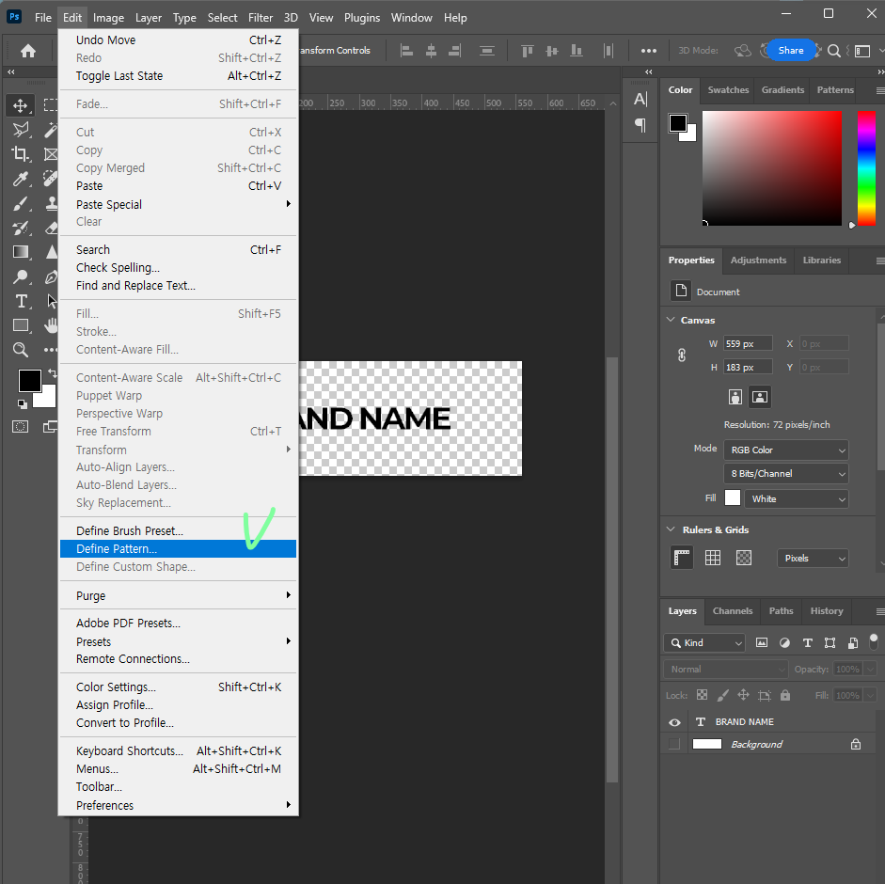Open the RGB Color mode dropdown
Viewport: 885px width, 884px height.
(x=785, y=450)
